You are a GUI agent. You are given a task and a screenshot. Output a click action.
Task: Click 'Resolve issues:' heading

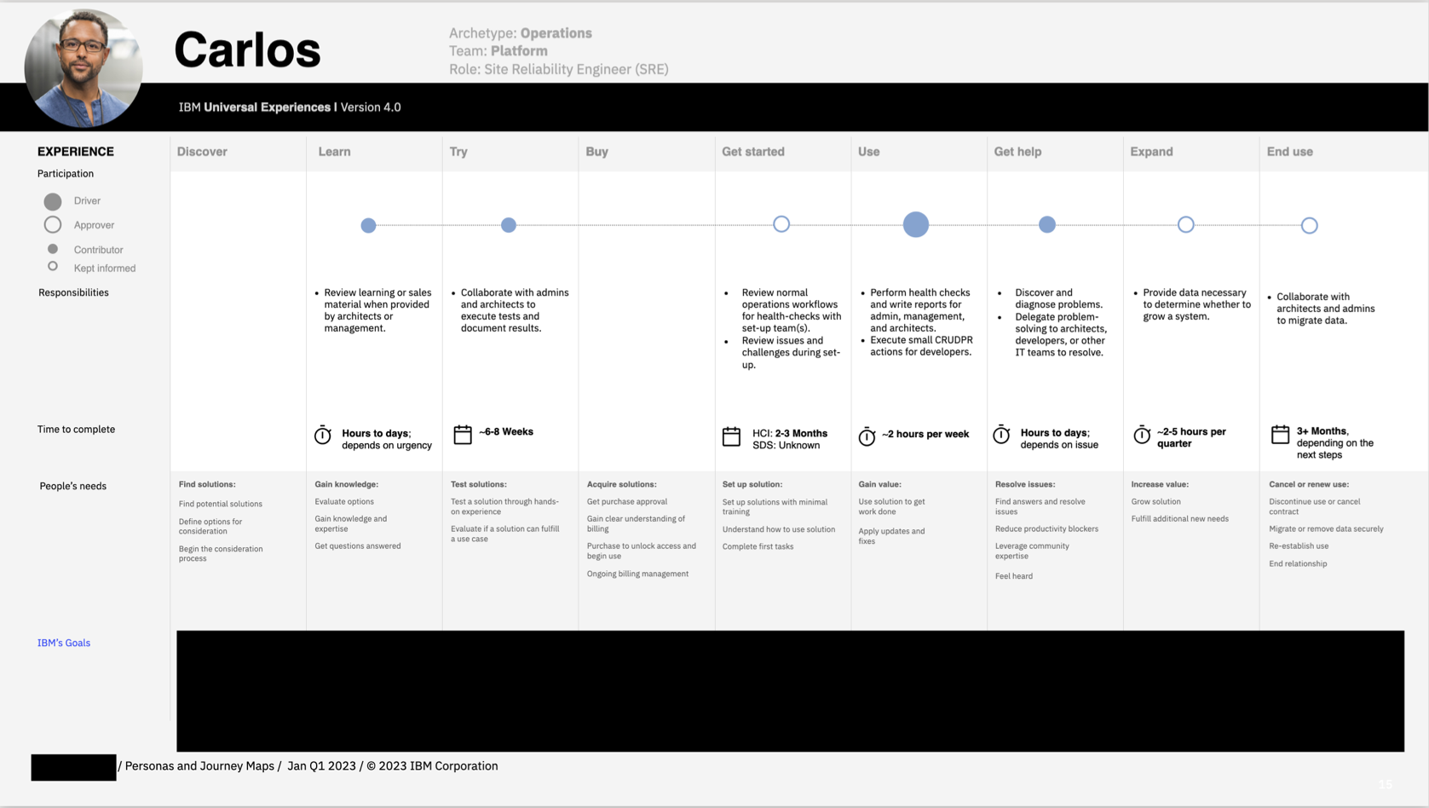pyautogui.click(x=1024, y=484)
